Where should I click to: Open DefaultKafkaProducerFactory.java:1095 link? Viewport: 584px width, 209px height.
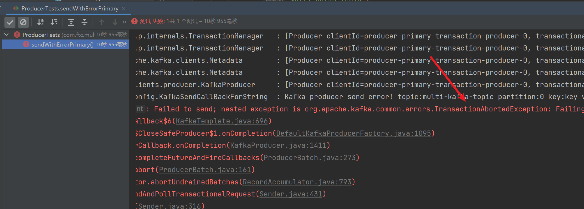coord(354,133)
